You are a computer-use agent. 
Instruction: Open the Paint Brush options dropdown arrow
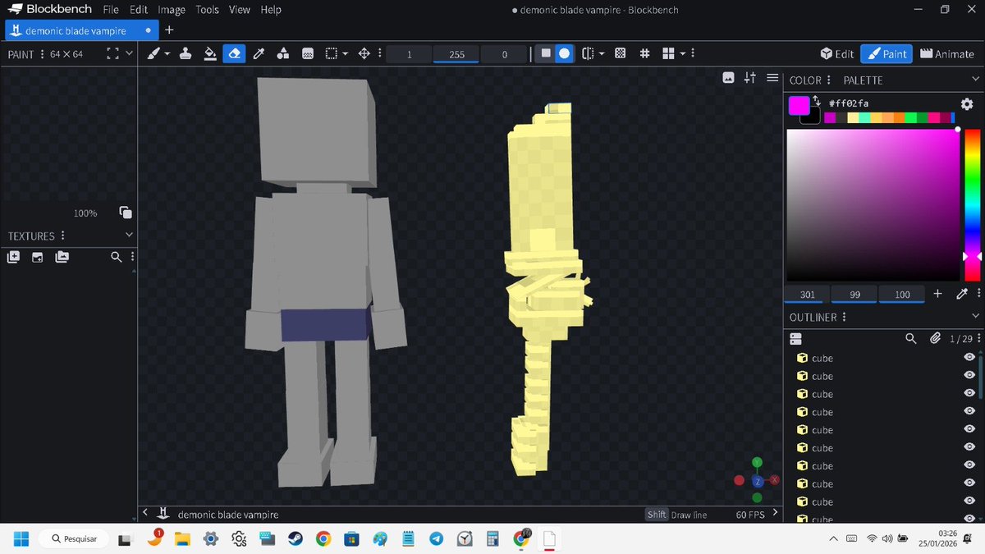pyautogui.click(x=167, y=54)
